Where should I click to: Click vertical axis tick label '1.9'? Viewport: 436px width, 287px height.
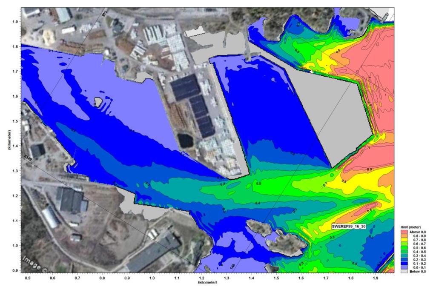[x=15, y=22]
